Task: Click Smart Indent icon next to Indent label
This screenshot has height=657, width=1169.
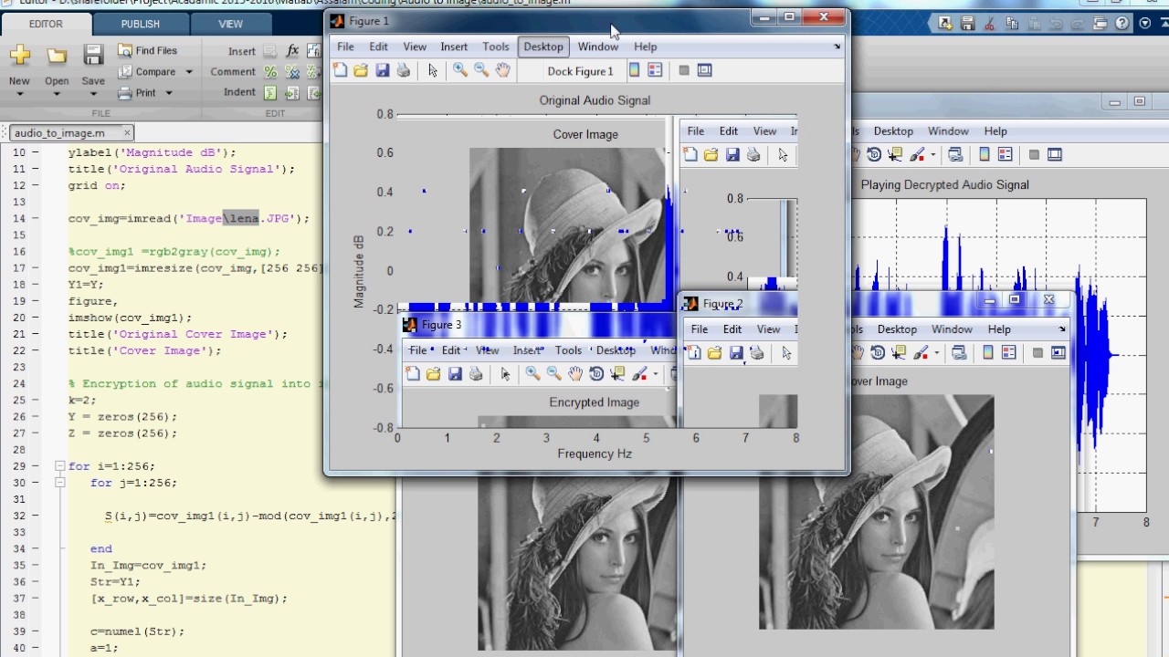Action: coord(270,93)
